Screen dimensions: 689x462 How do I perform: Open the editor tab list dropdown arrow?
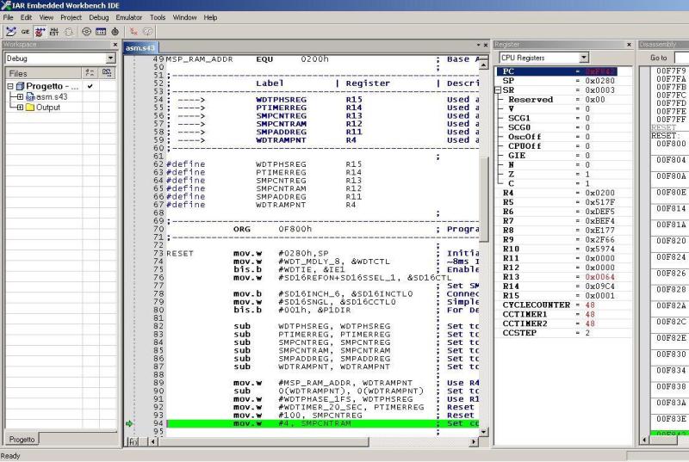coord(478,45)
